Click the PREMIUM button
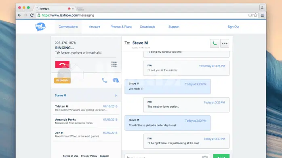The image size is (282, 158). [x=62, y=81]
